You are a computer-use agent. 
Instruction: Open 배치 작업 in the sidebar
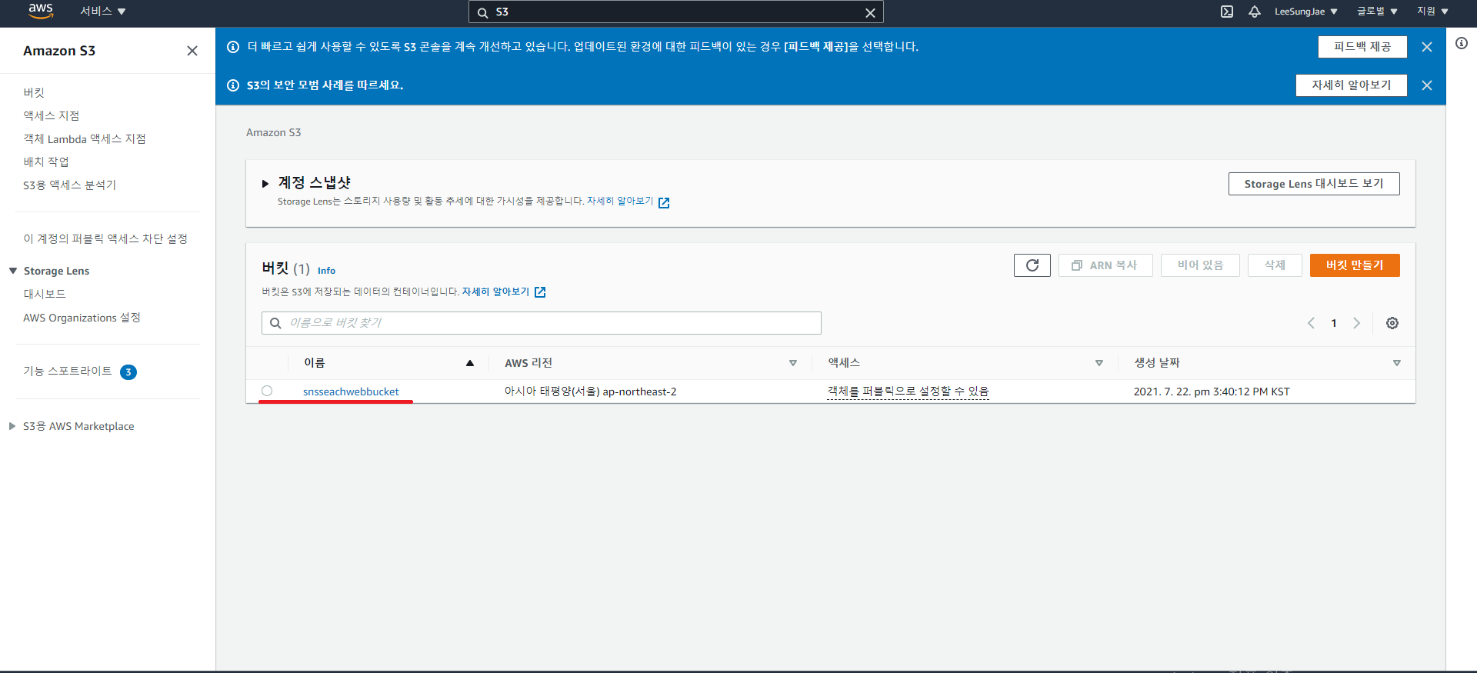point(46,162)
